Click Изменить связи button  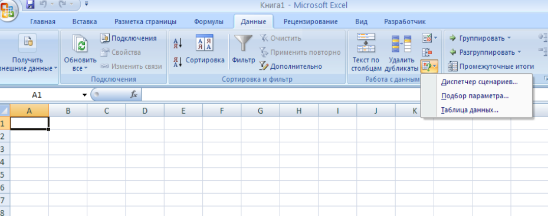coord(131,67)
